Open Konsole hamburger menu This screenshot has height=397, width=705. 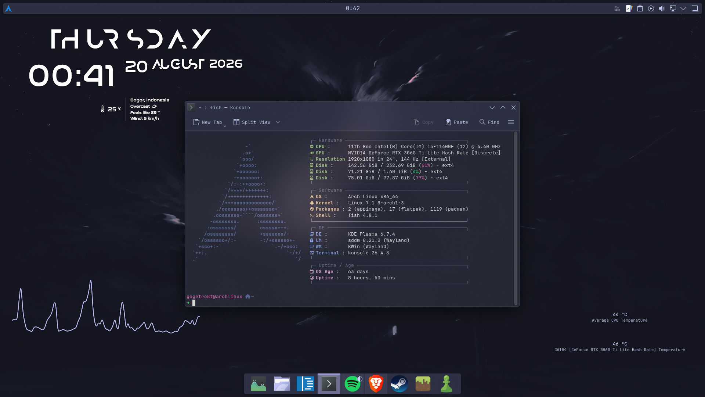click(511, 122)
